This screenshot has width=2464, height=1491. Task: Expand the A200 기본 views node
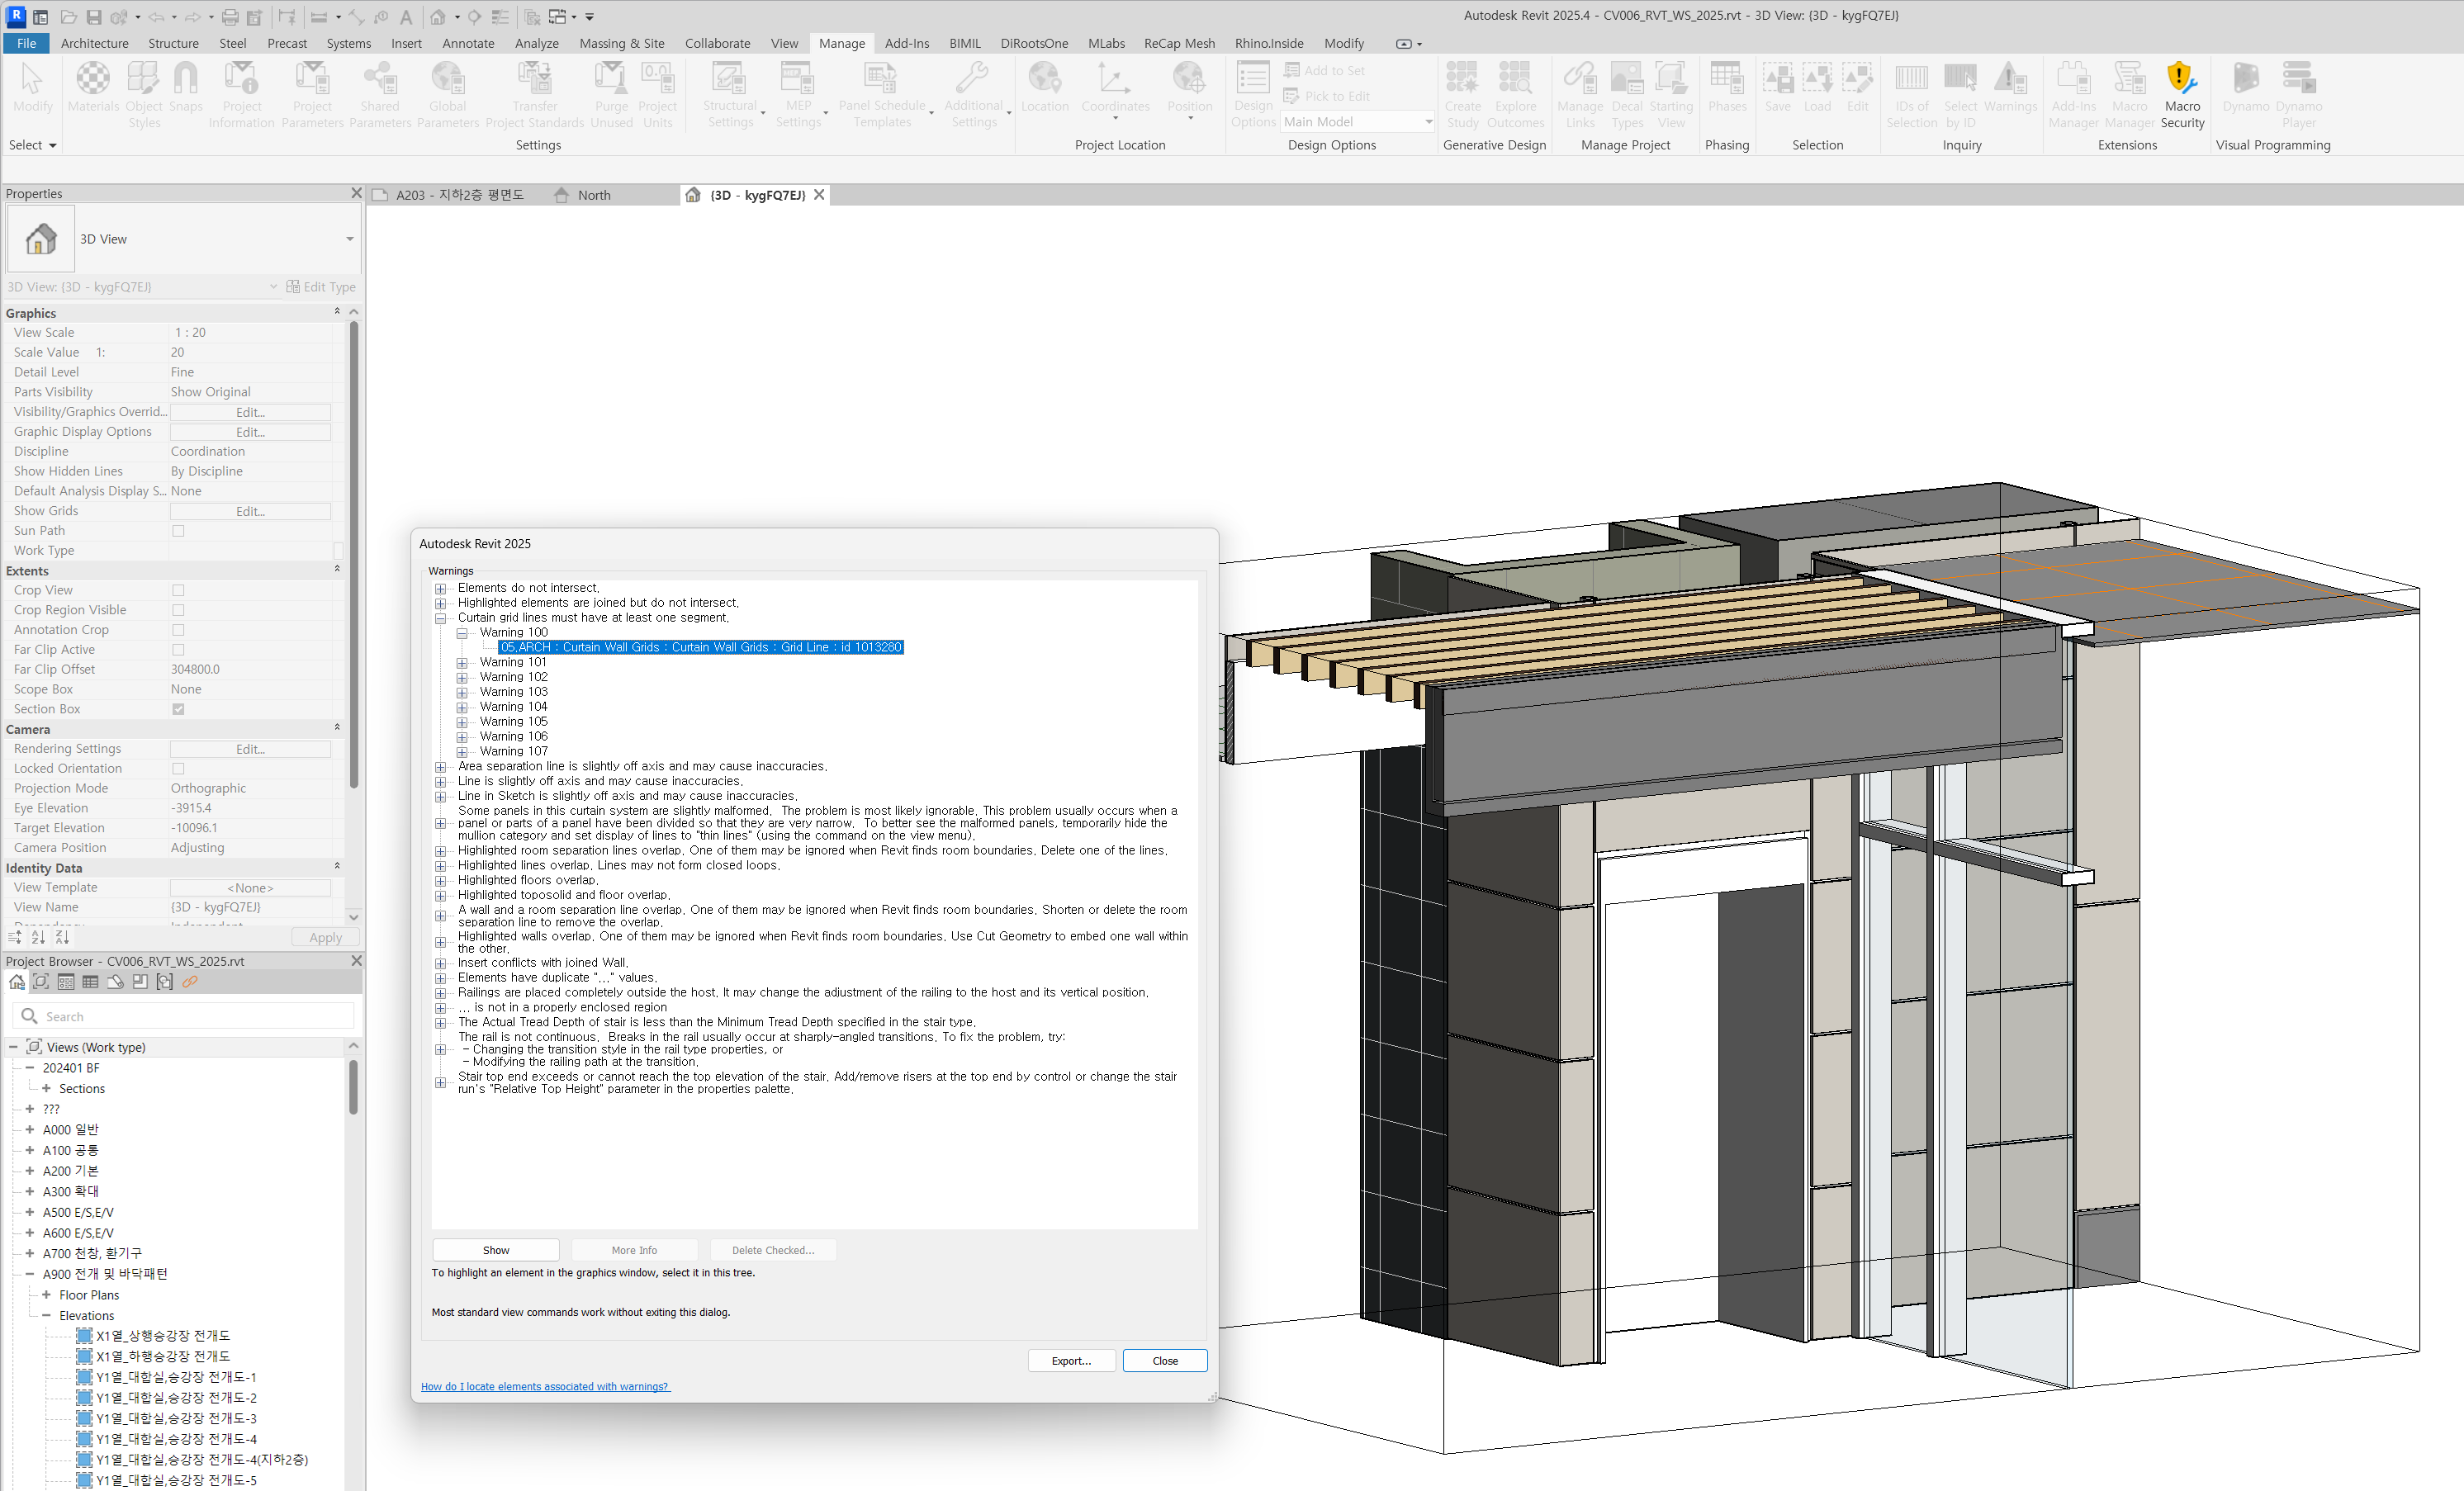tap(30, 1171)
